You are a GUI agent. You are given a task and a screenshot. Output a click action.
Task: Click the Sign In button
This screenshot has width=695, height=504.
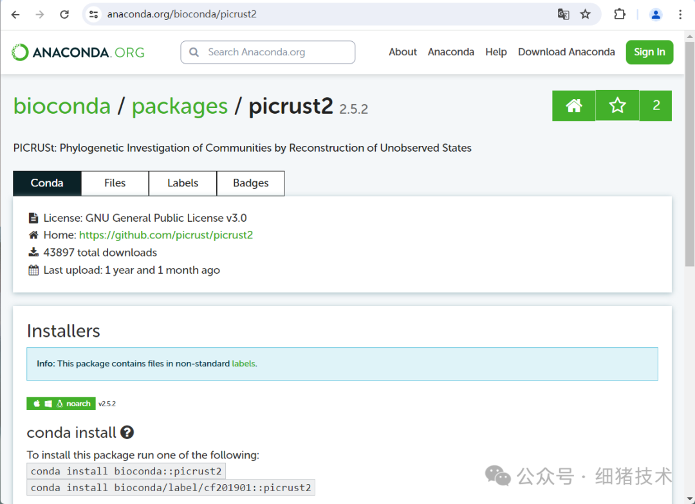tap(649, 52)
